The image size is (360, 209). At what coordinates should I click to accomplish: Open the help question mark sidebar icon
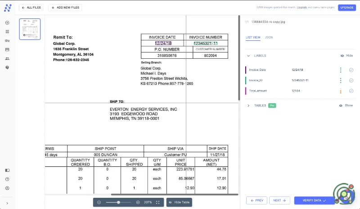click(x=7, y=179)
